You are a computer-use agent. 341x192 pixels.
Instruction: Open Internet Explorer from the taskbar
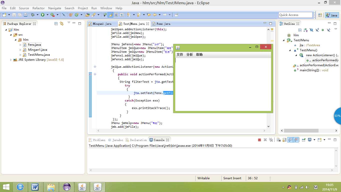pos(20,187)
